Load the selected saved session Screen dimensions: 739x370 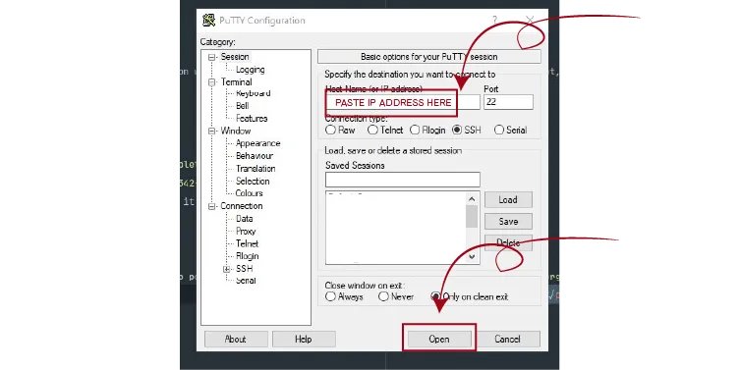pos(508,199)
